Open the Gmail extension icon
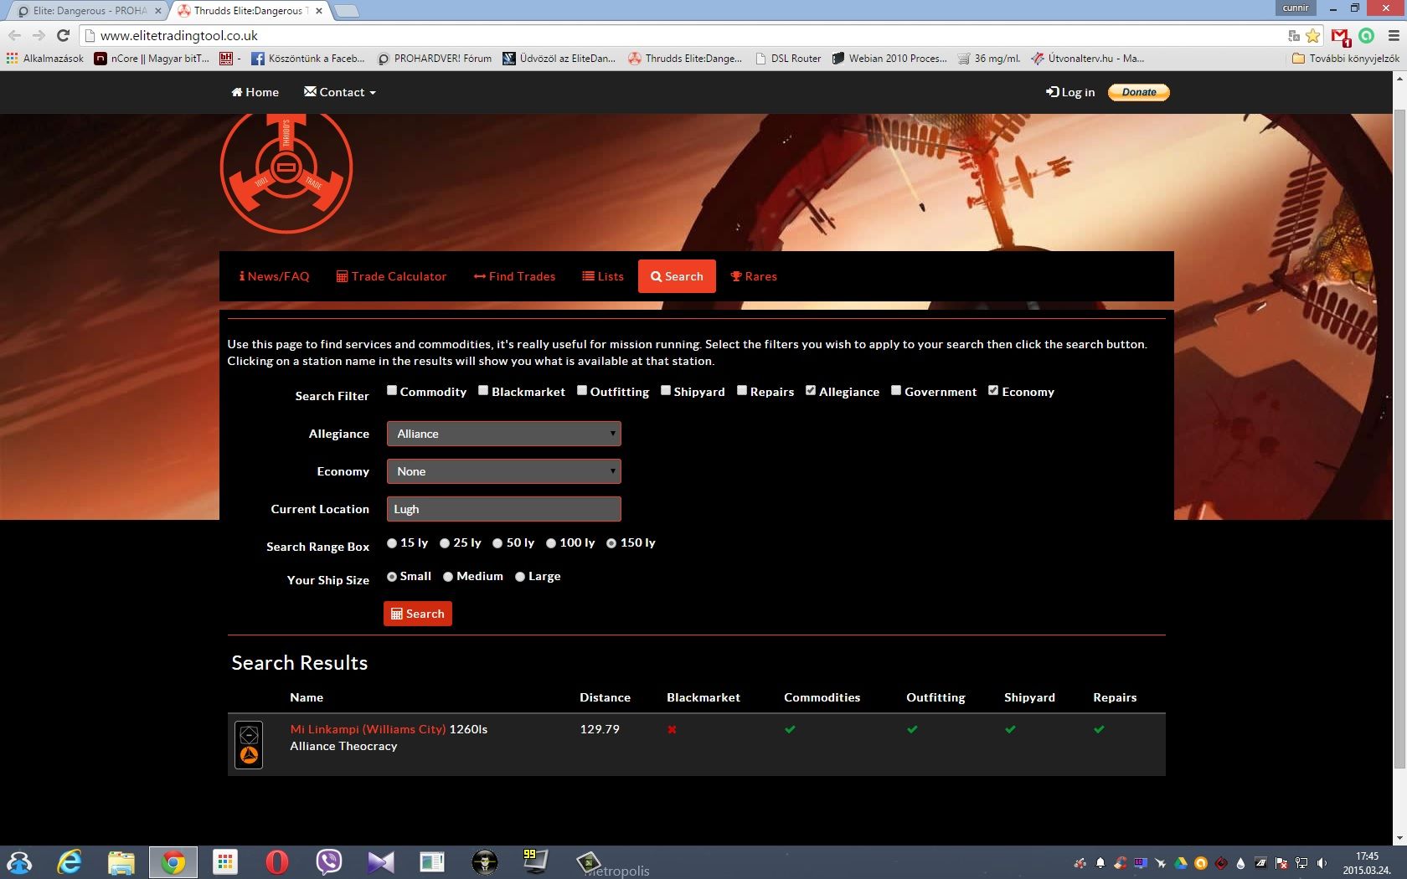The image size is (1407, 879). click(1341, 36)
